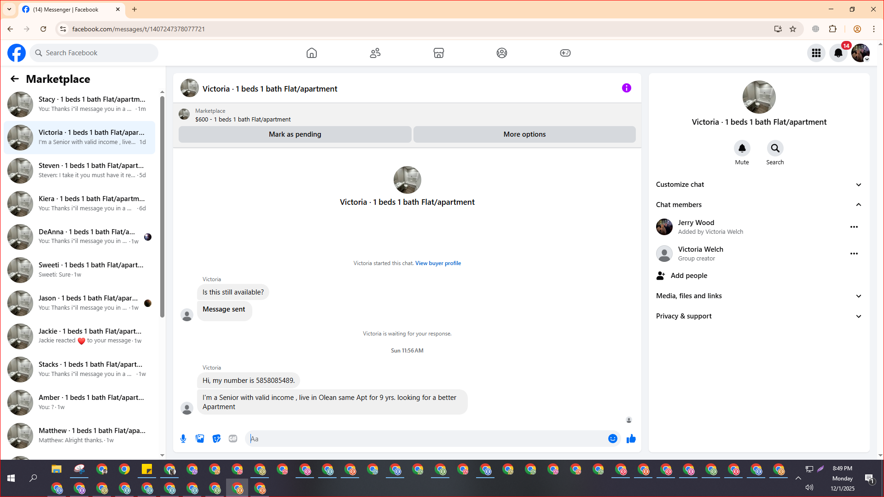
Task: Reload the Messenger page
Action: [x=43, y=29]
